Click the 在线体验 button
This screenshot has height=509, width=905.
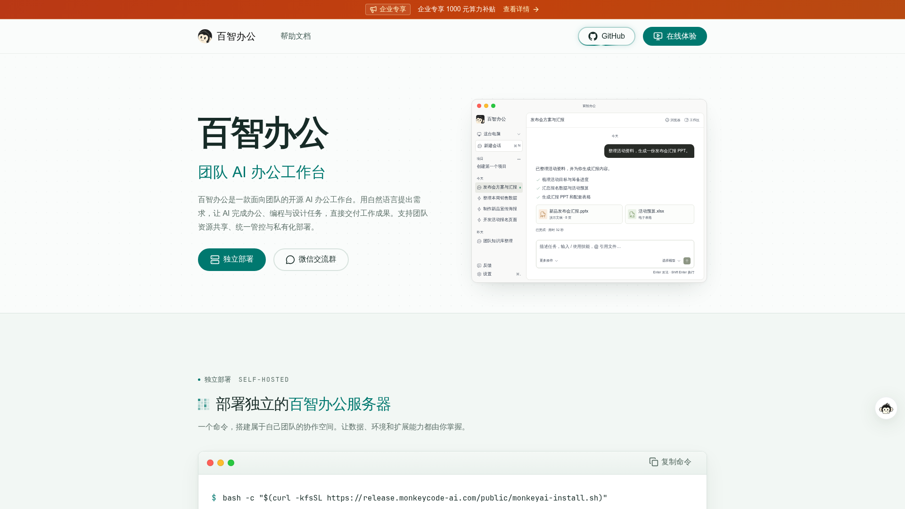click(x=675, y=36)
